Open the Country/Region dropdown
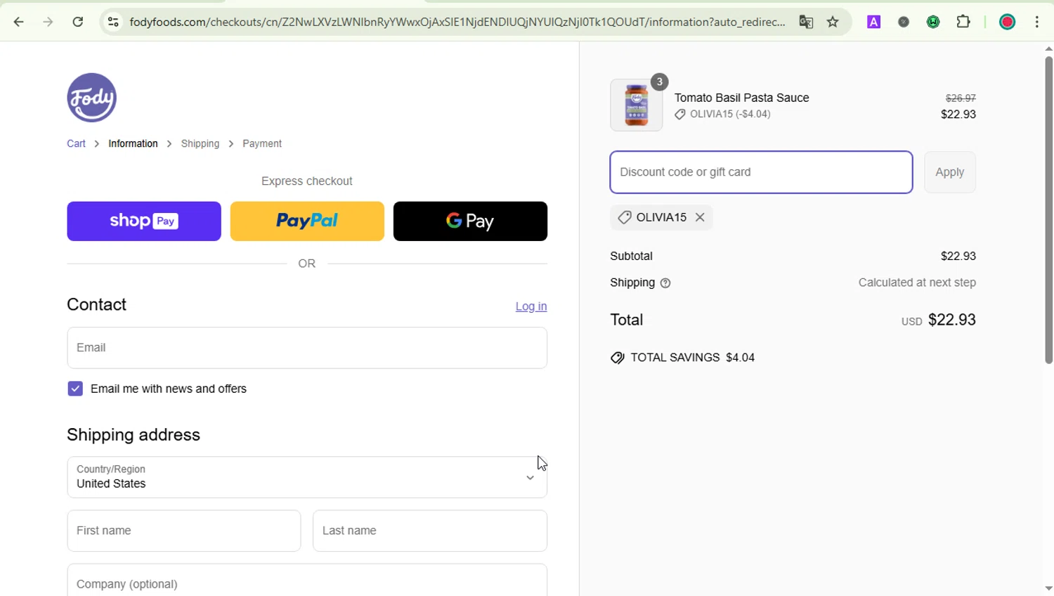 [307, 477]
